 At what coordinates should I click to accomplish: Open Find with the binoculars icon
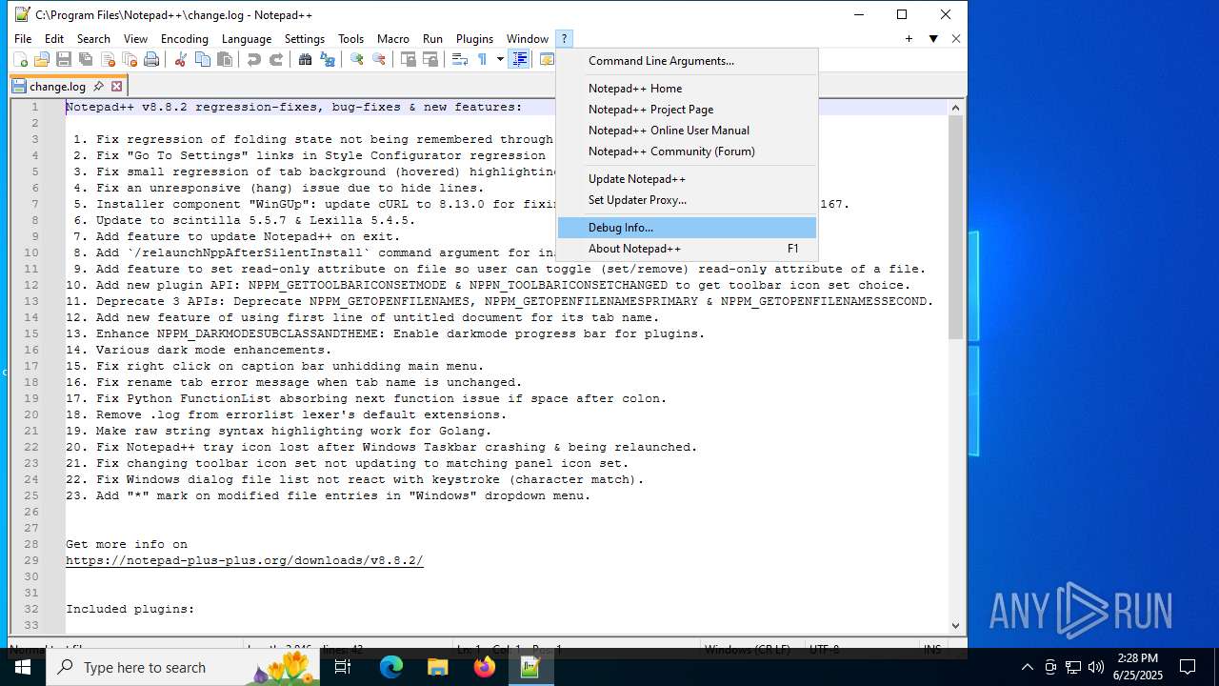tap(305, 60)
